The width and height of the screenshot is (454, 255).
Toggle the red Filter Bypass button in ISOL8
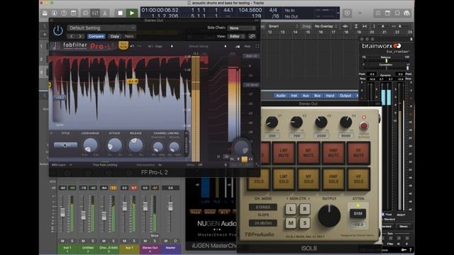point(364,126)
